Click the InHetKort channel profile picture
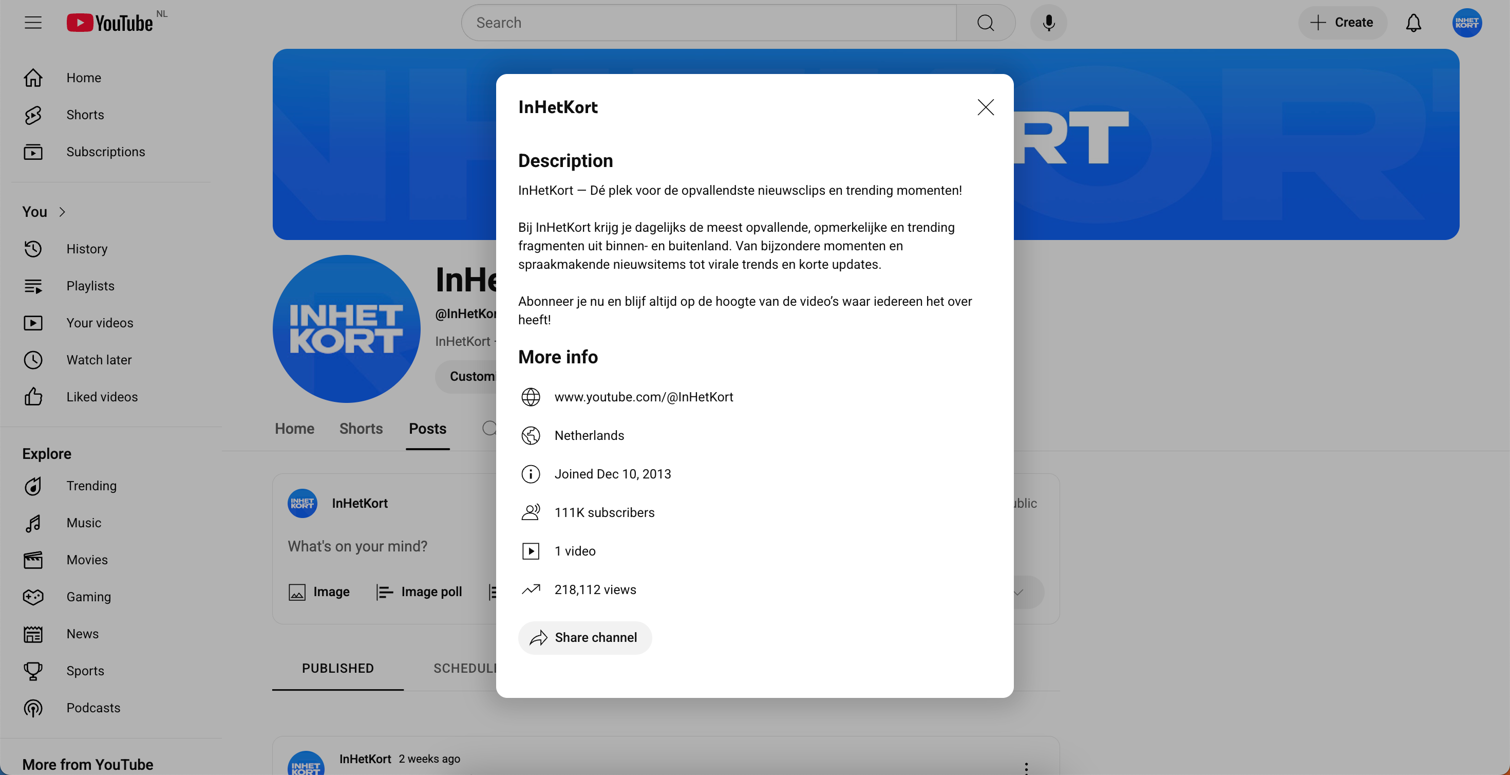This screenshot has height=775, width=1510. pyautogui.click(x=347, y=328)
